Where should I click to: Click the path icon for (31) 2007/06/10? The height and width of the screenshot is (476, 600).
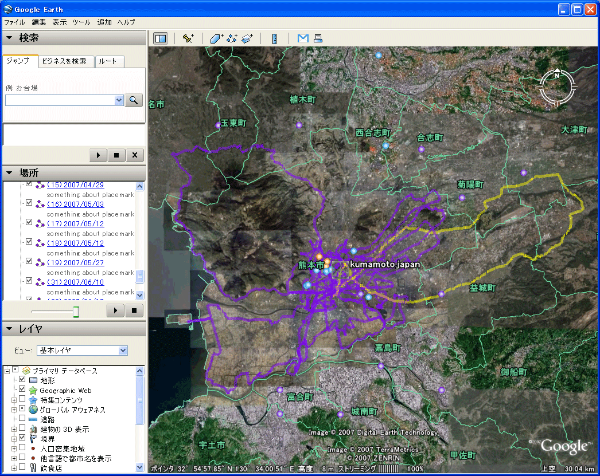point(40,282)
